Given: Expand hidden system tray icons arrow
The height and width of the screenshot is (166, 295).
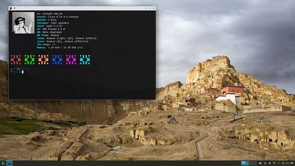Looking at the screenshot, I should 278,163.
